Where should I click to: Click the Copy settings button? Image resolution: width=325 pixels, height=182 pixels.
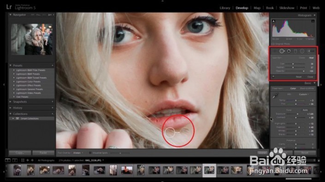pos(20,153)
